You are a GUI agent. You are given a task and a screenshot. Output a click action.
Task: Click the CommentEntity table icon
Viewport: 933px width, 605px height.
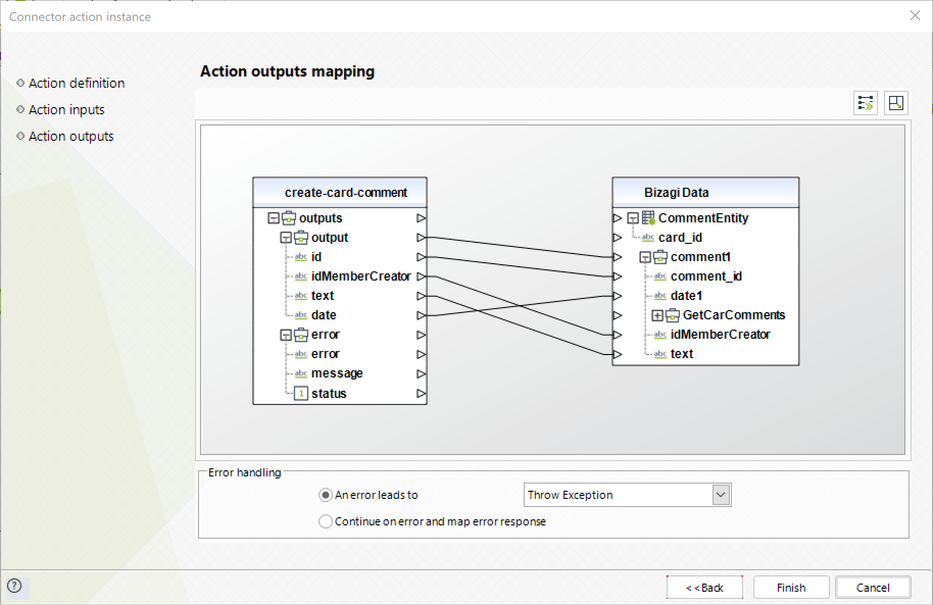pos(648,218)
